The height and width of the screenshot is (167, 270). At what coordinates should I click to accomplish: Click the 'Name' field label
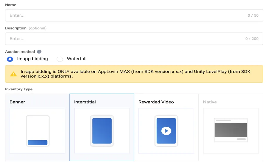11,5
